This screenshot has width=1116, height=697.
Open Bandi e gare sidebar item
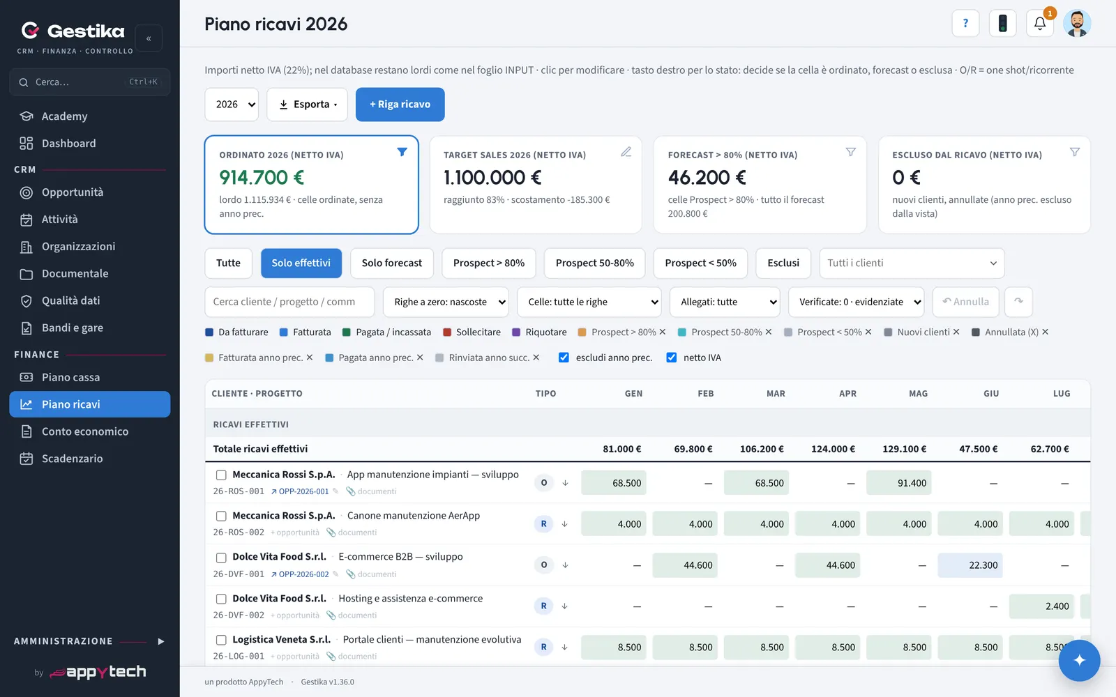[90, 328]
